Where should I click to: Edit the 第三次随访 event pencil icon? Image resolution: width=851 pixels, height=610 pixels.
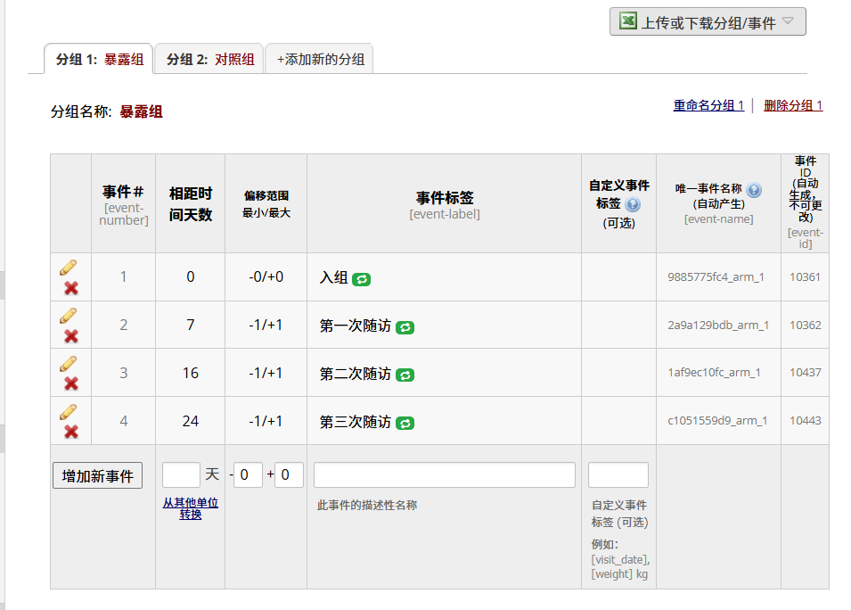pyautogui.click(x=69, y=412)
